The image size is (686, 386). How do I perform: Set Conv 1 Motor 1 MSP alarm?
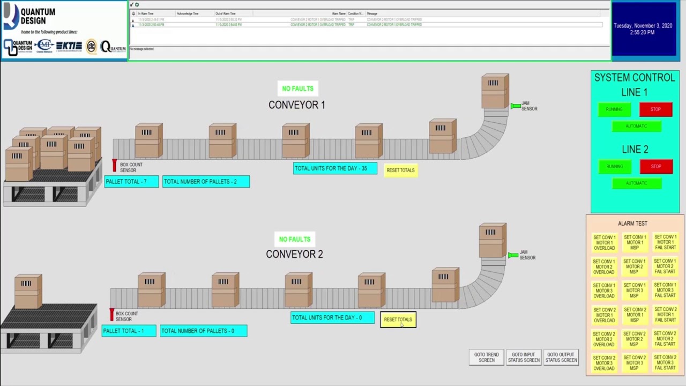[635, 242]
